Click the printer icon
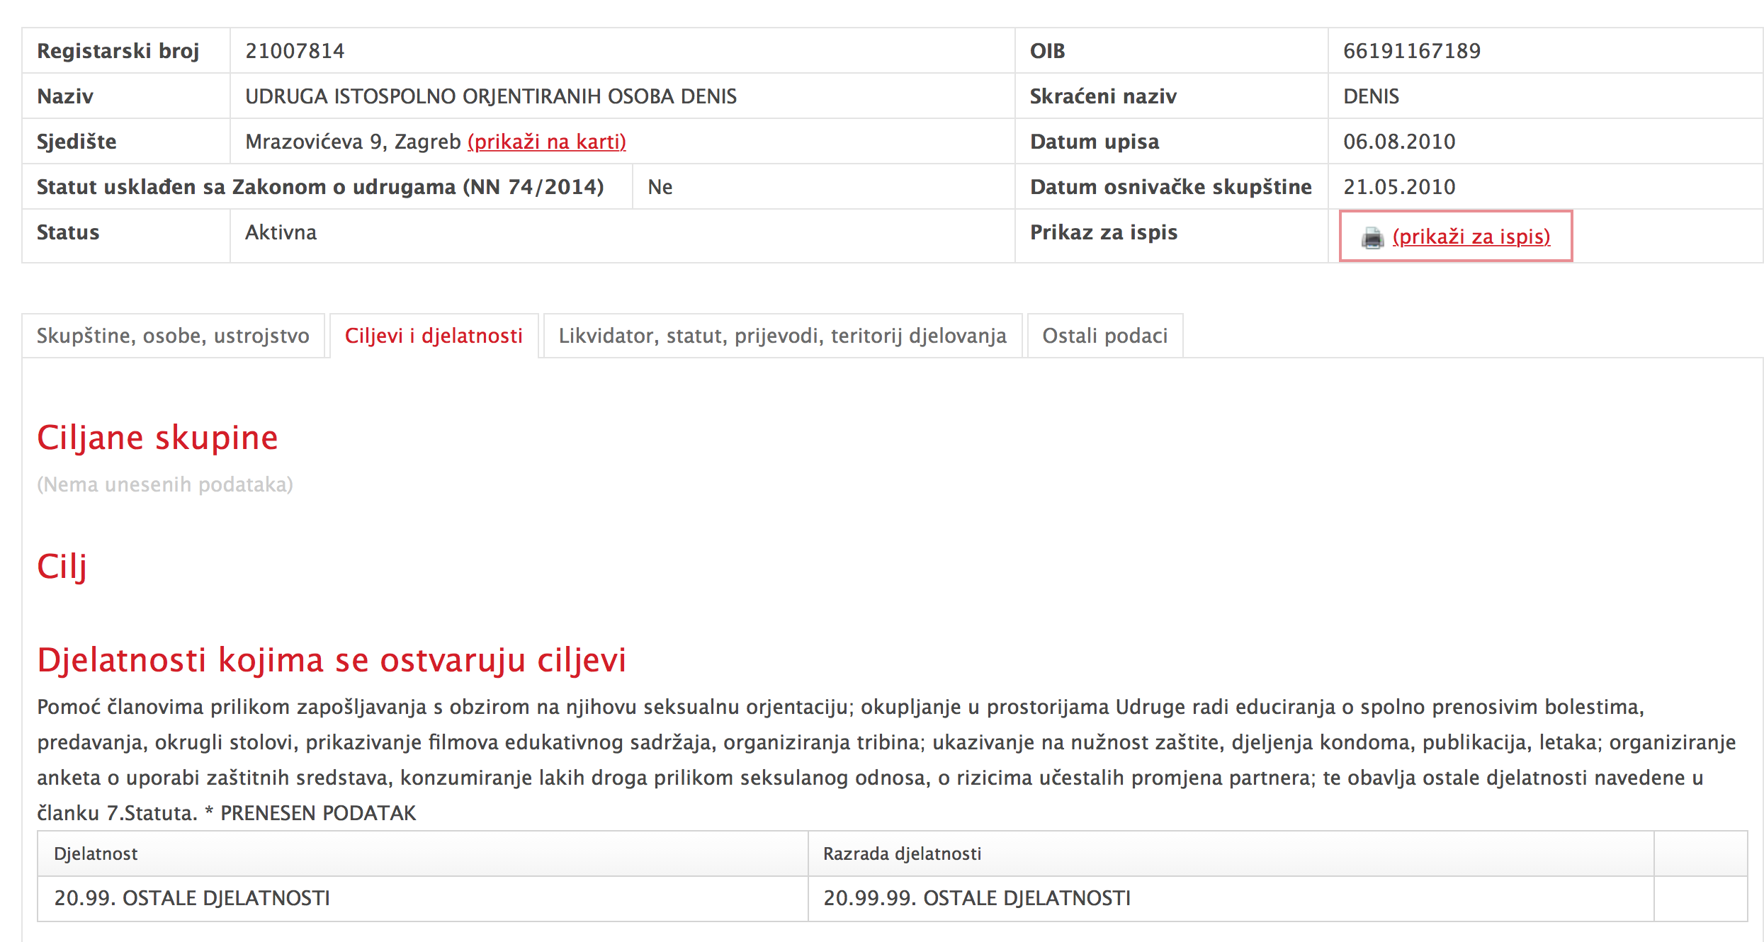Screen dimensions: 1764x942 point(1372,238)
